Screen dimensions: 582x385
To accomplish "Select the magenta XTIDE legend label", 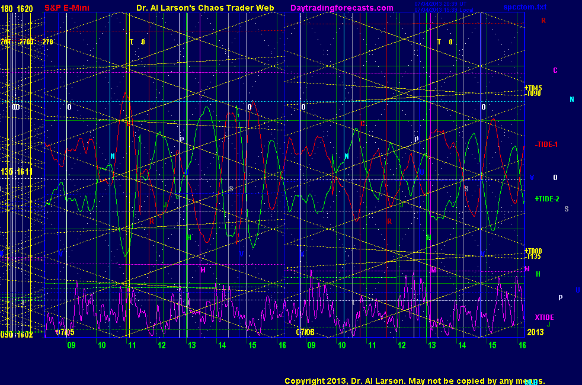I will point(544,317).
